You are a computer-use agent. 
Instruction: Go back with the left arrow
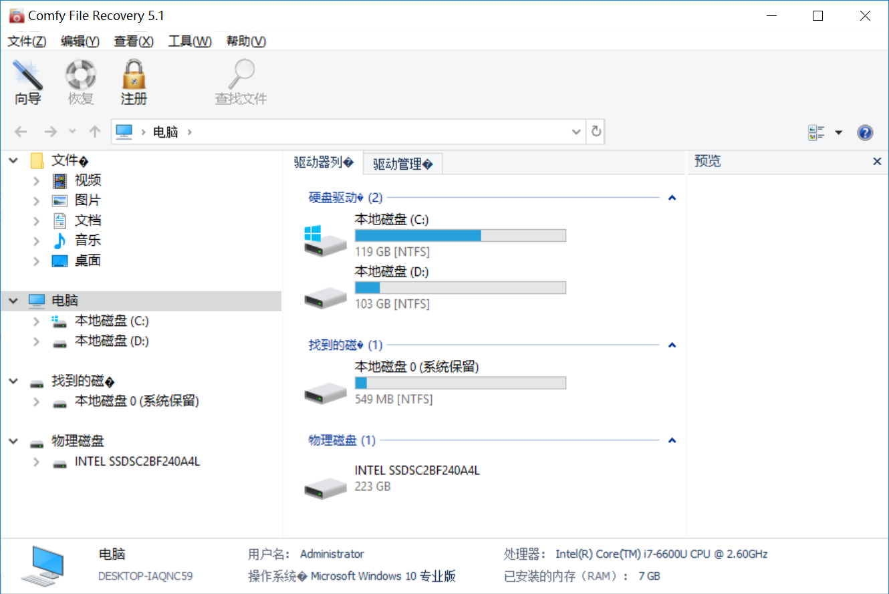click(x=21, y=132)
